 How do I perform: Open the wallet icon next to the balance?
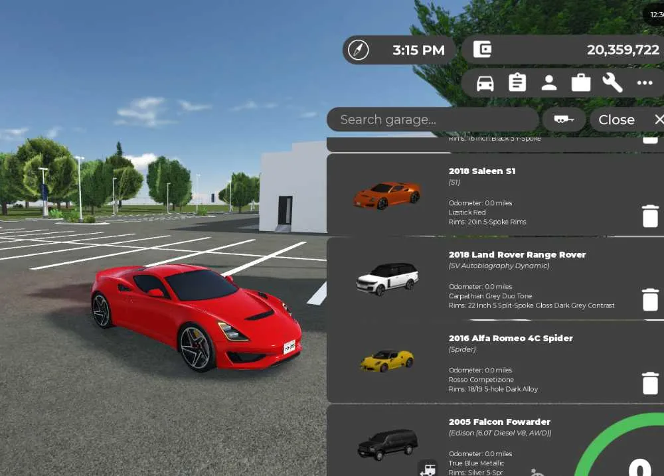coord(482,50)
